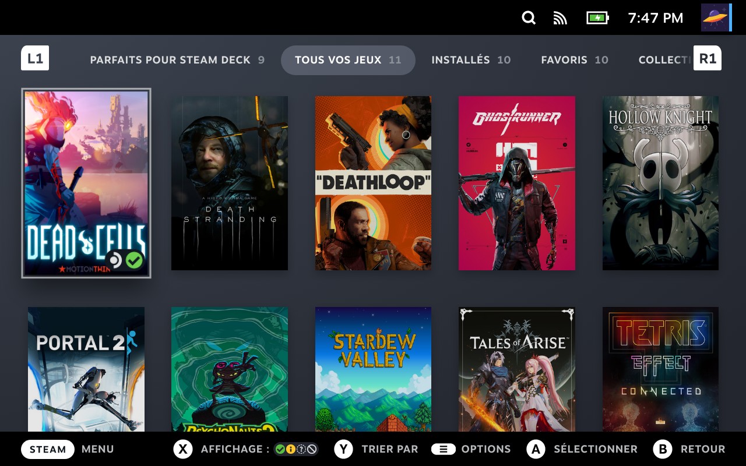
Task: Click the Y button glyph
Action: [343, 449]
